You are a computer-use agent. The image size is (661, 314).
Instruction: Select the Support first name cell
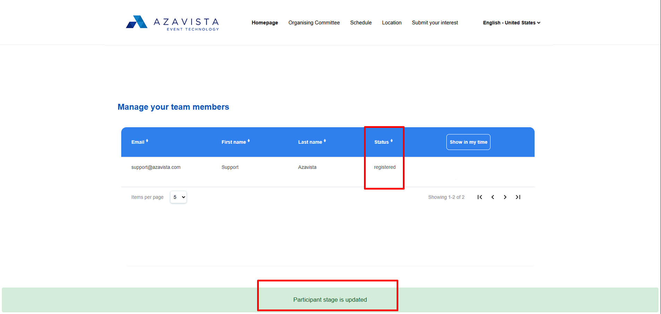[230, 167]
